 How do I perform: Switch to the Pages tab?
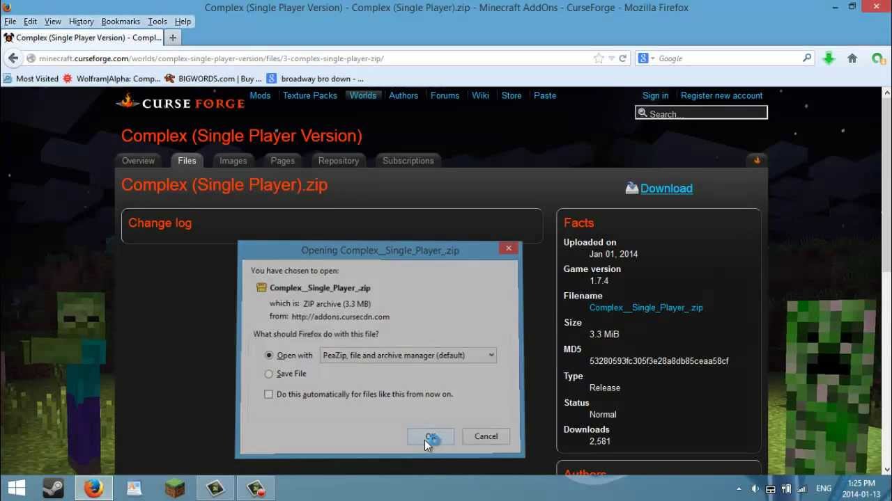[282, 161]
